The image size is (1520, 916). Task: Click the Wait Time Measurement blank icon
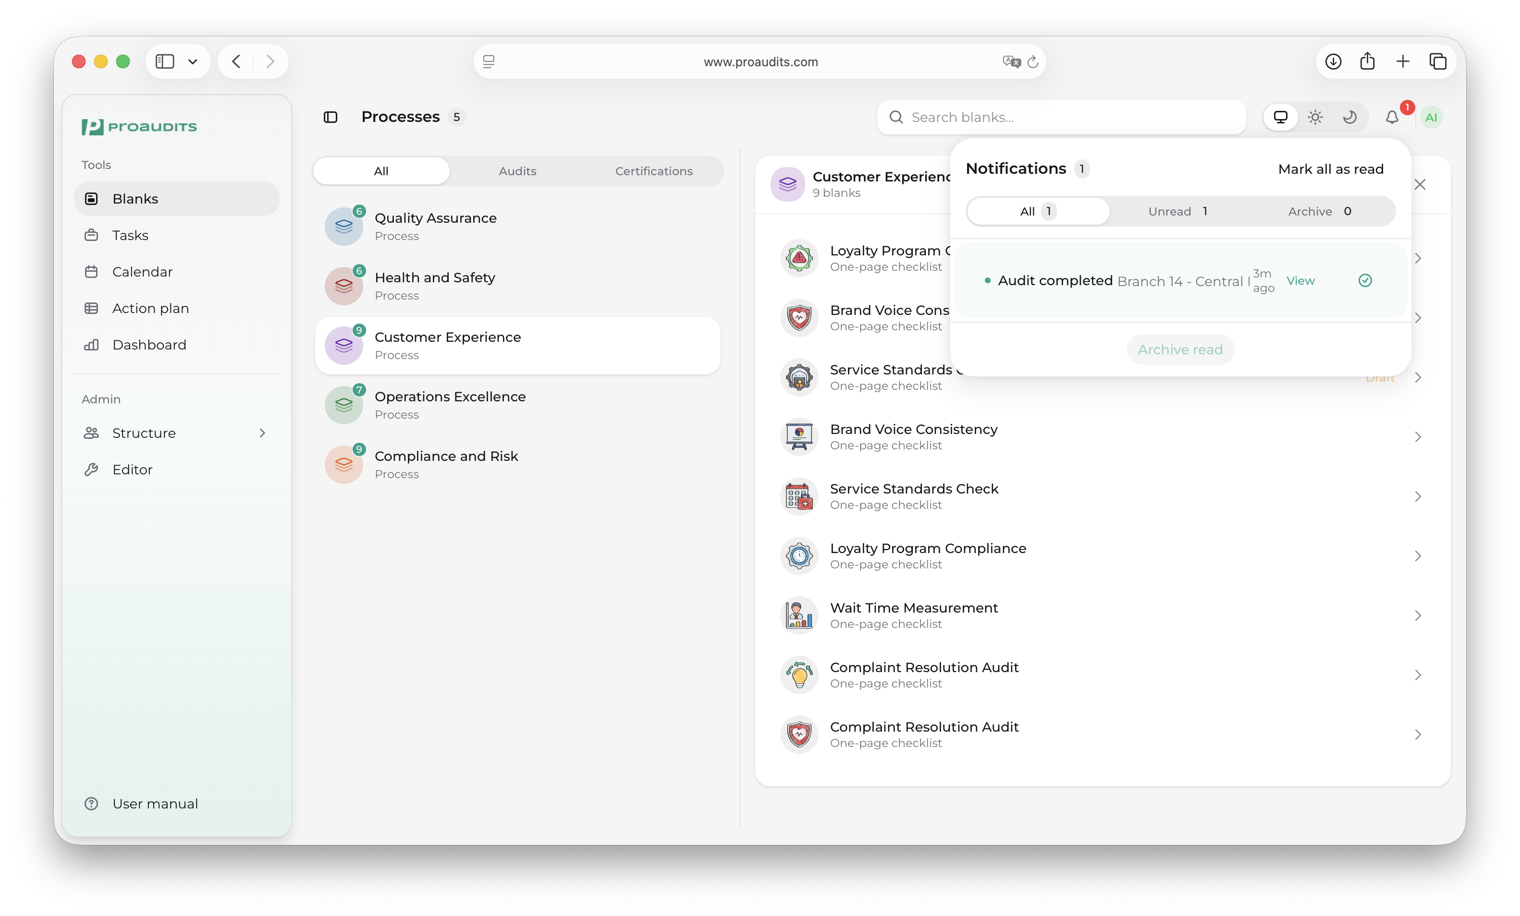799,615
